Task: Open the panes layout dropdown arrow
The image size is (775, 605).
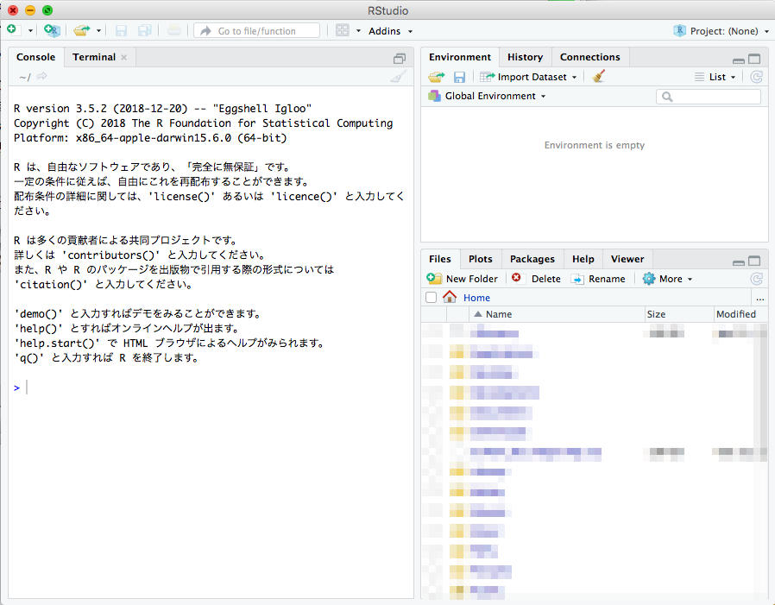Action: [358, 31]
